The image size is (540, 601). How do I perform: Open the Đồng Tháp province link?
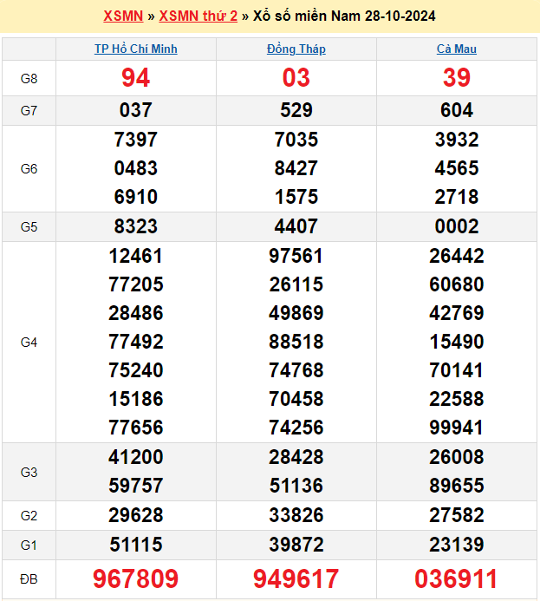[296, 49]
